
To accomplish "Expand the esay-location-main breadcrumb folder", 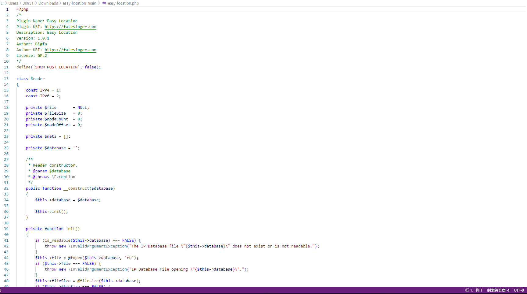I will (x=79, y=3).
